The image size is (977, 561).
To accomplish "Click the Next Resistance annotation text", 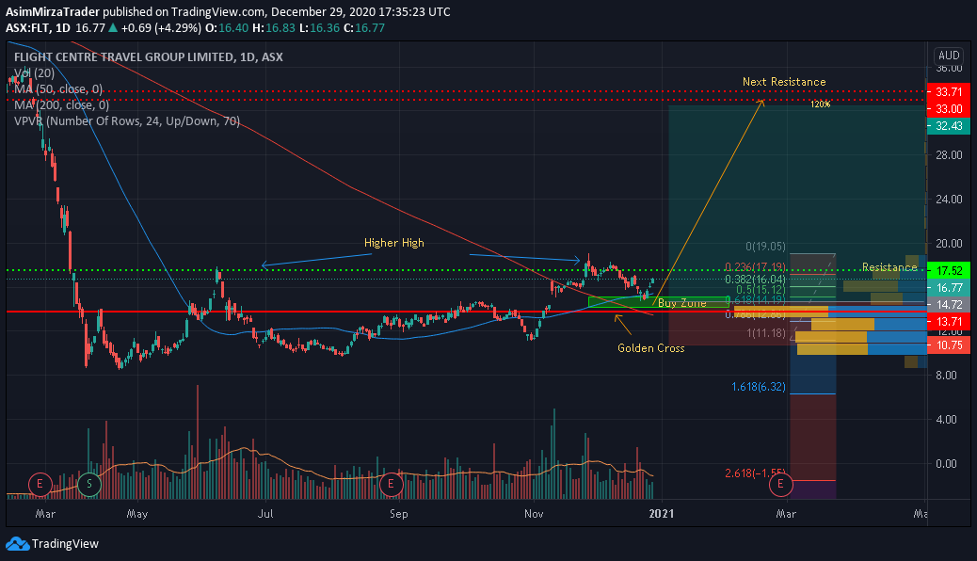I will tap(784, 82).
